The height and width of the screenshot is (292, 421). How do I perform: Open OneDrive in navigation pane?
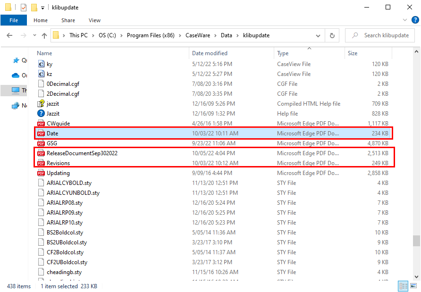click(20, 75)
